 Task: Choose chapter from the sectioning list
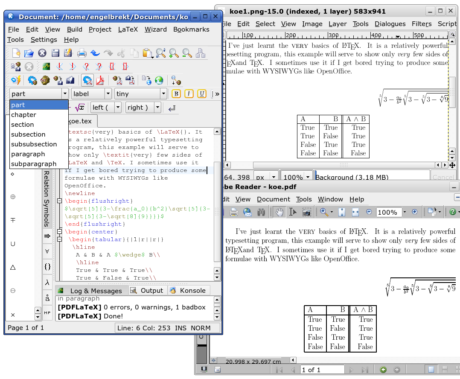[39, 115]
